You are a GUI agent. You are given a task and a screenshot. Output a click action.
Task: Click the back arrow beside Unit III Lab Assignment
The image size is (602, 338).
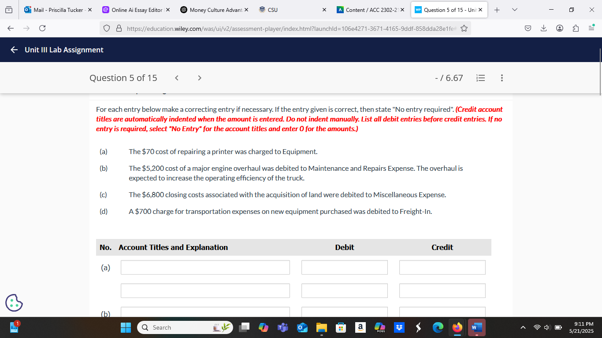pos(13,50)
